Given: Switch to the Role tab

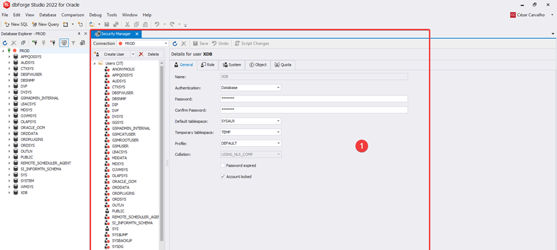Looking at the screenshot, I should click(x=207, y=65).
